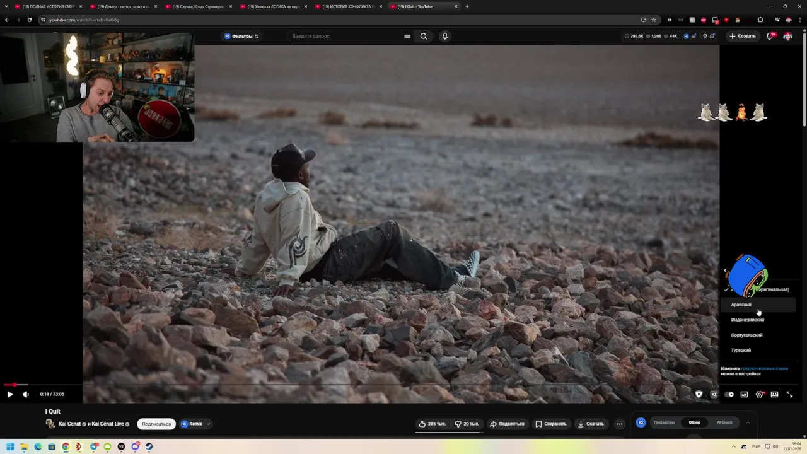Switch to the Просмотры tab
The width and height of the screenshot is (807, 454).
pos(664,422)
